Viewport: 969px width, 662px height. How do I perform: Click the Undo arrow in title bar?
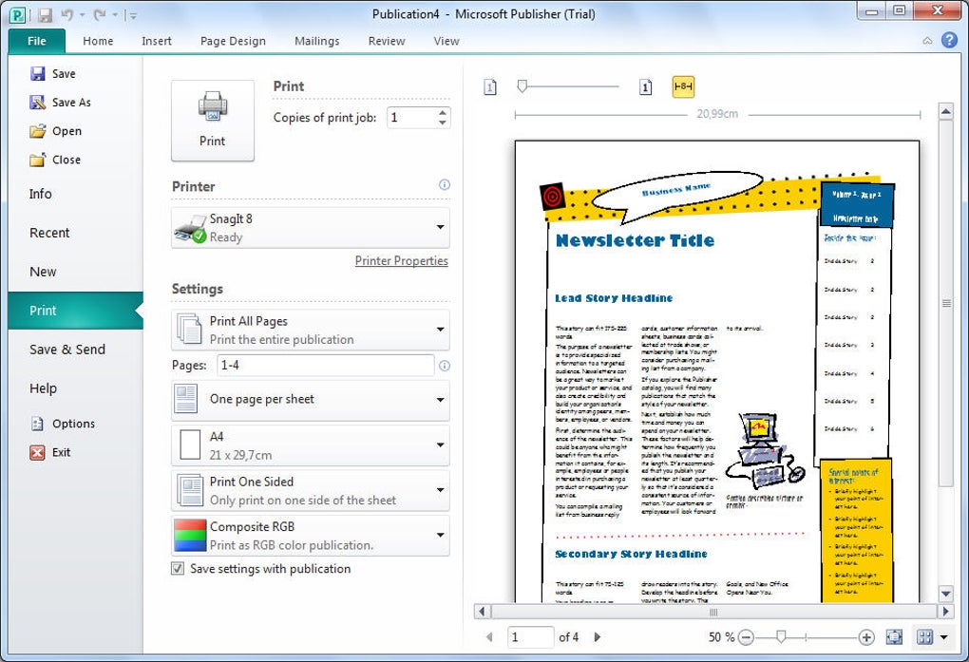[x=67, y=14]
